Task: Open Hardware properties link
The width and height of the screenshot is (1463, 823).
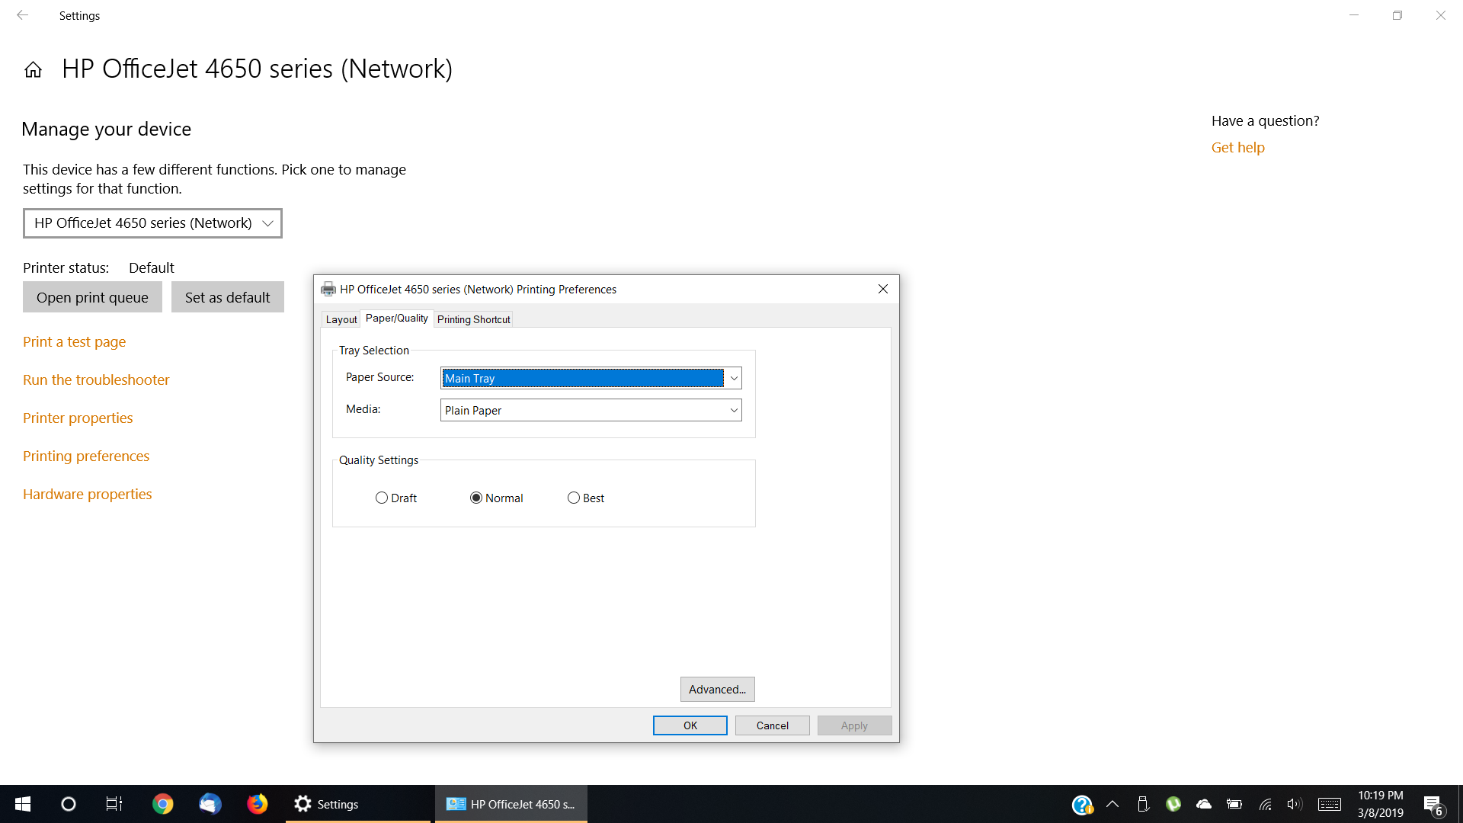Action: tap(88, 494)
